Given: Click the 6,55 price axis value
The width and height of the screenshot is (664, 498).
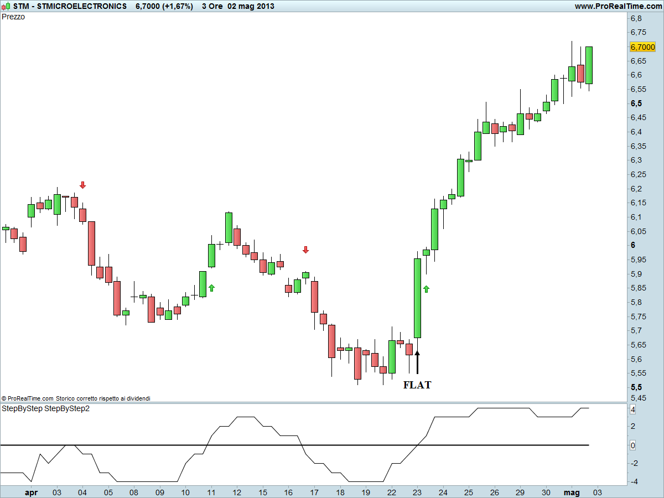Looking at the screenshot, I should tap(638, 89).
